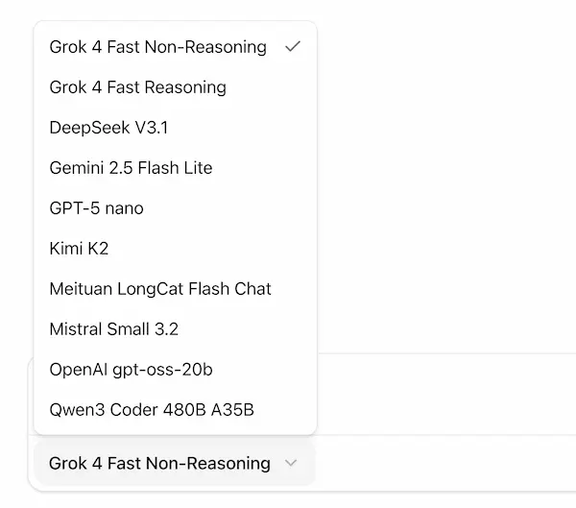Select Grok 4 Fast Non-Reasoning in the list
The height and width of the screenshot is (508, 576).
pos(176,47)
